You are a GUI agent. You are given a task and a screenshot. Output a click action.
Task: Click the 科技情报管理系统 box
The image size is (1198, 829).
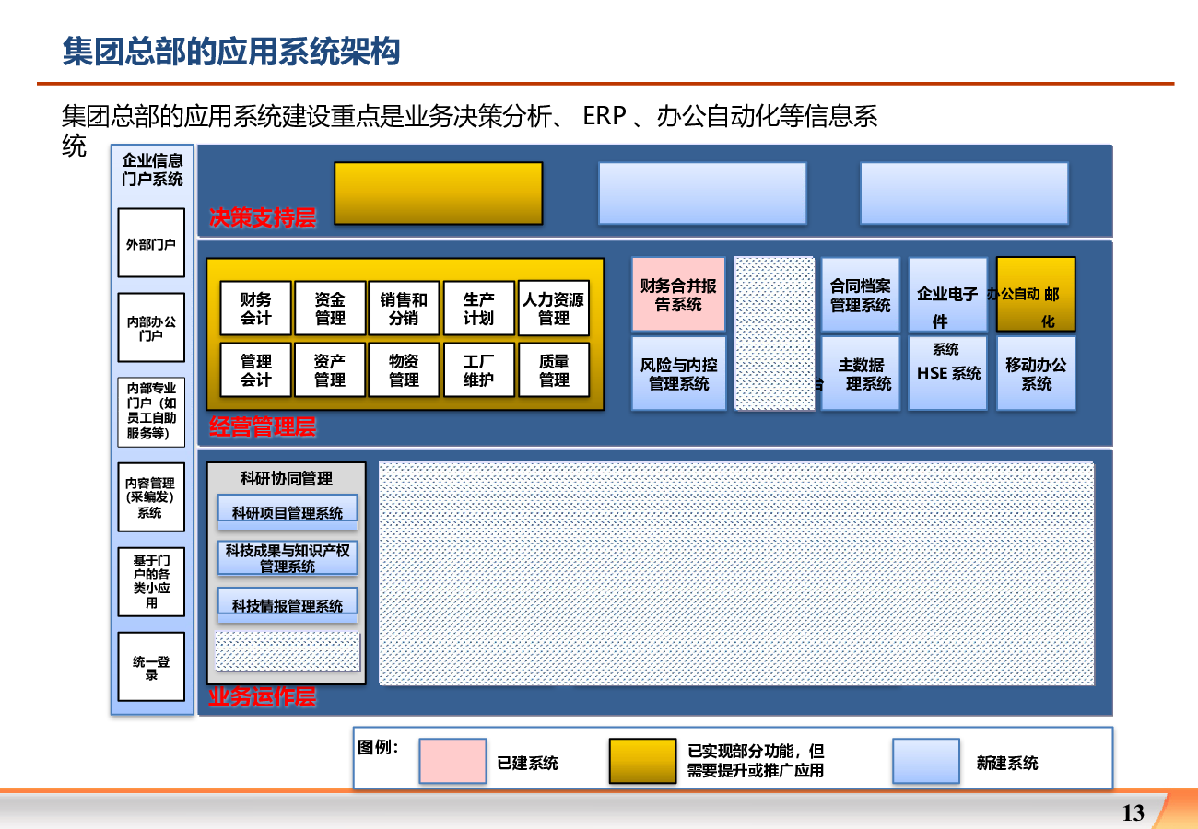pos(288,605)
